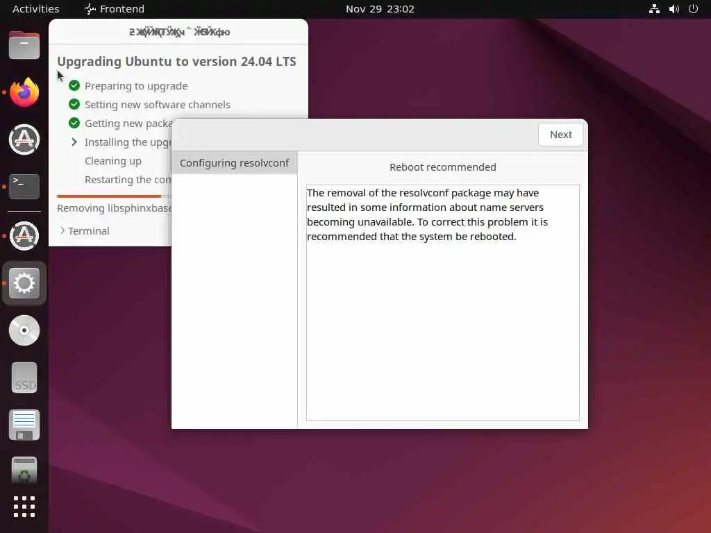Open the Activities overview

(x=36, y=9)
